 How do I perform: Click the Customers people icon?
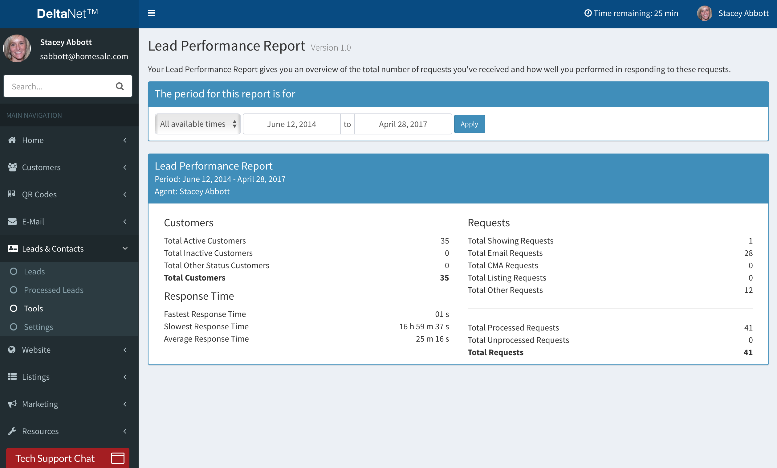tap(12, 167)
